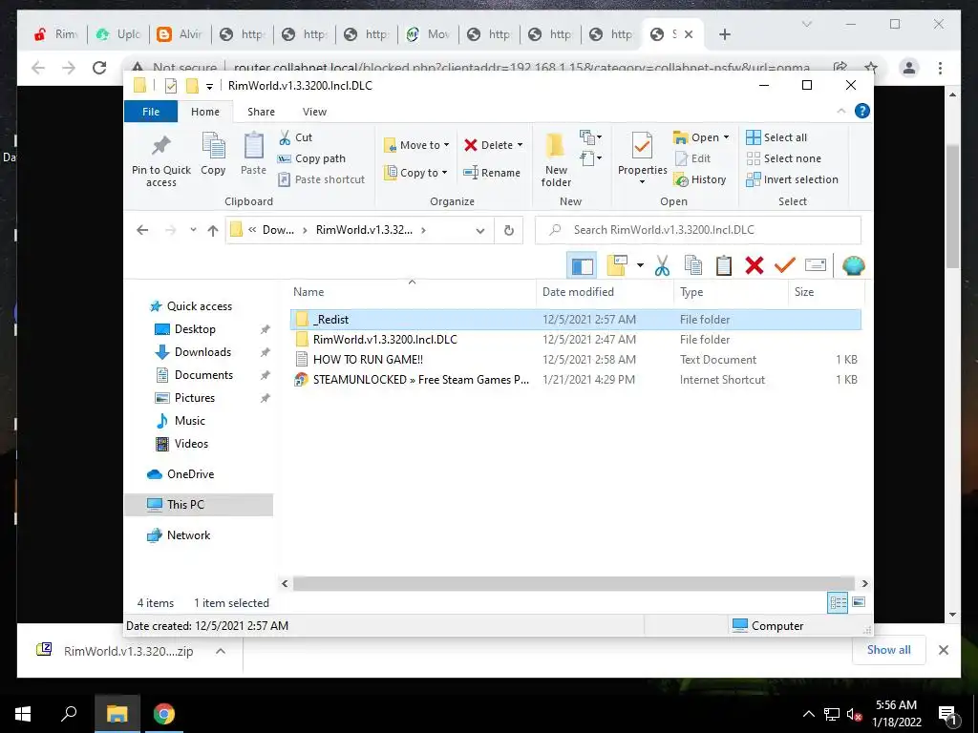Switch to large icons view button
The height and width of the screenshot is (733, 978).
coord(859,602)
